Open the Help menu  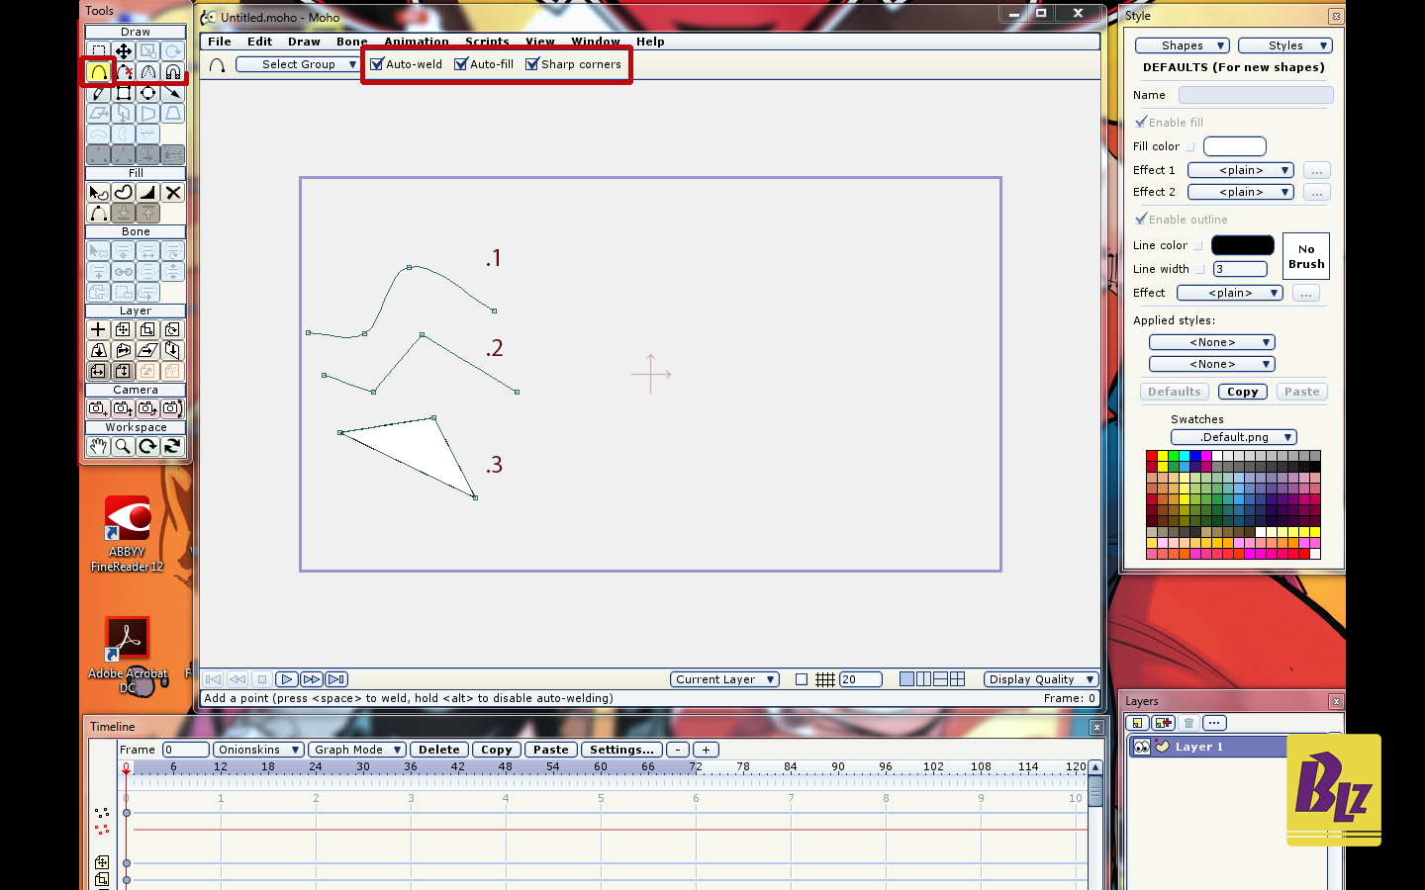pyautogui.click(x=650, y=42)
